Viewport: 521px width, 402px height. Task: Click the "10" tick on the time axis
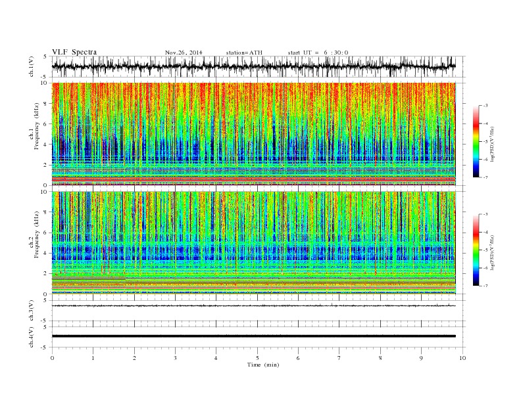pos(462,358)
